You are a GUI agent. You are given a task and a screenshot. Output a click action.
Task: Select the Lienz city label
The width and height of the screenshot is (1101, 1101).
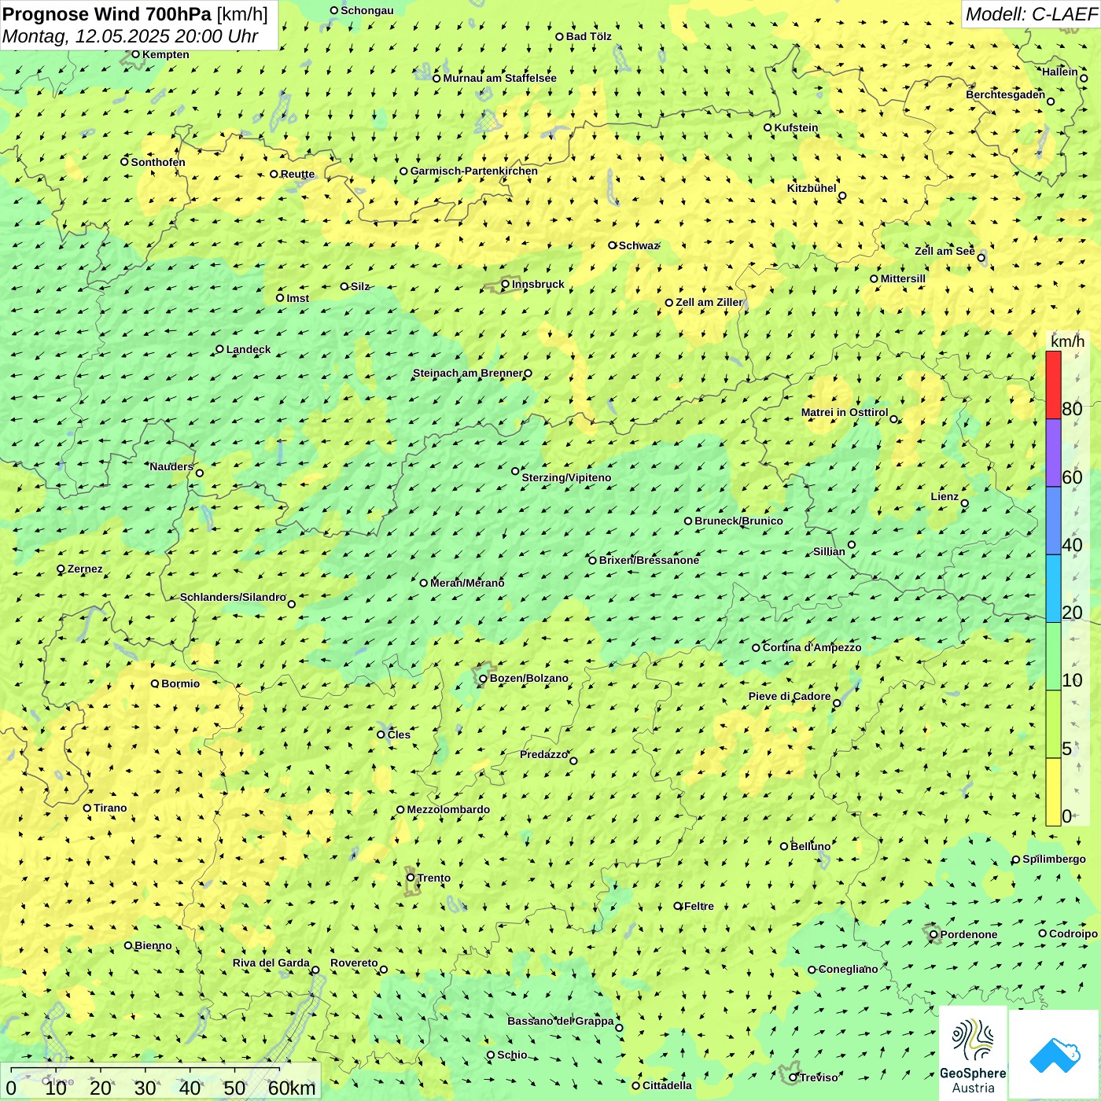pyautogui.click(x=945, y=497)
